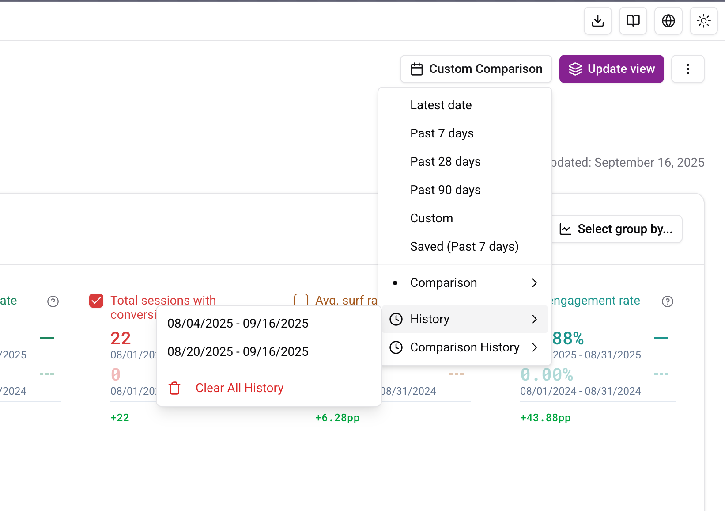
Task: Choose Past 28 days option
Action: point(445,162)
